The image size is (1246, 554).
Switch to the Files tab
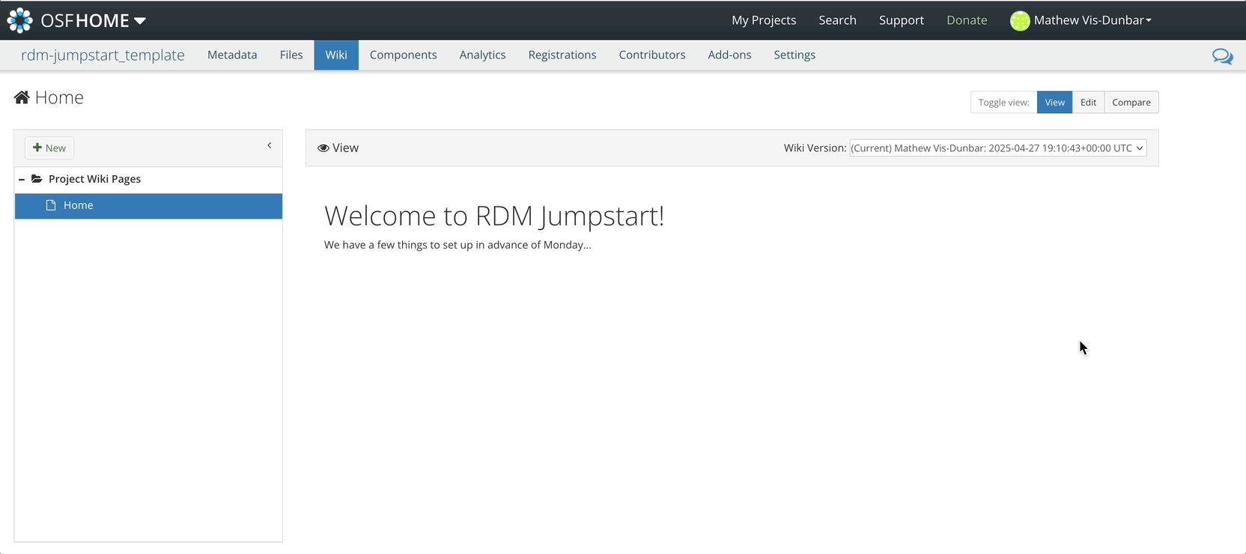point(291,55)
